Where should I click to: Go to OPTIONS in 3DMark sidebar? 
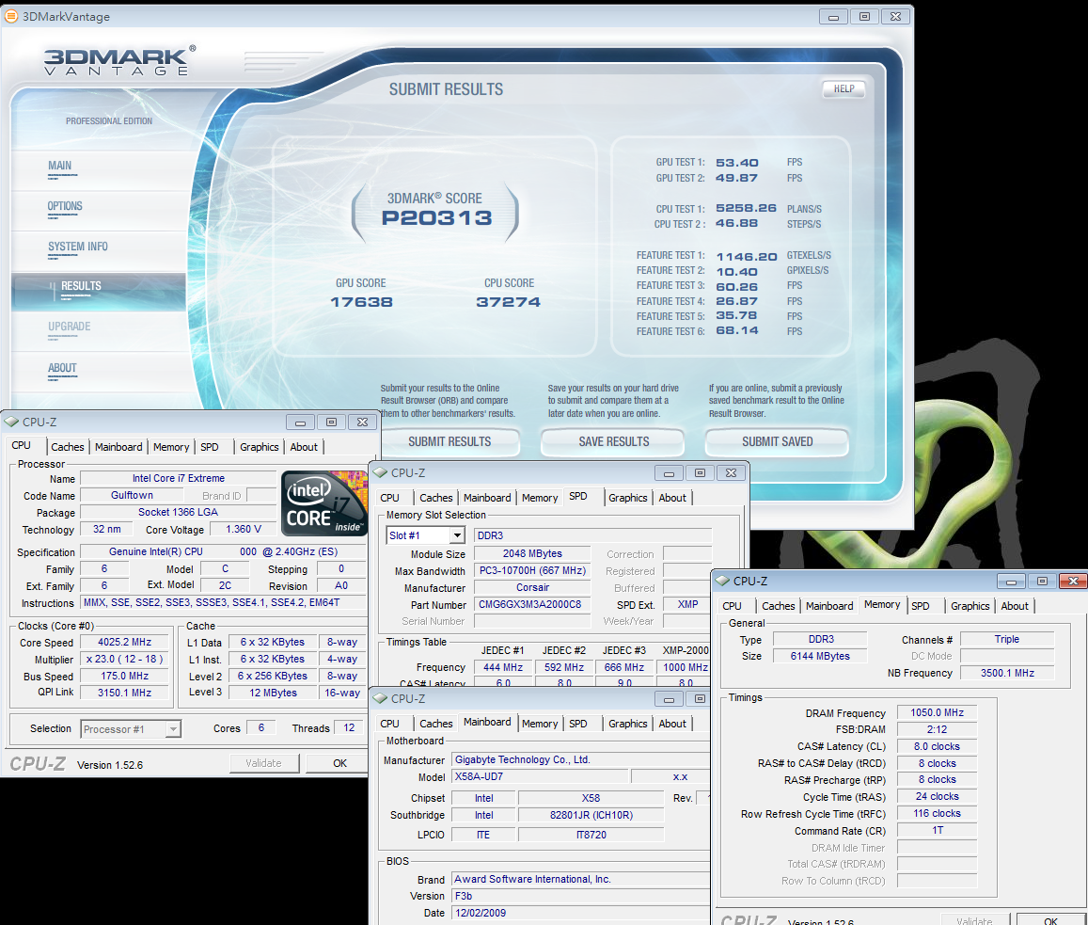point(65,206)
